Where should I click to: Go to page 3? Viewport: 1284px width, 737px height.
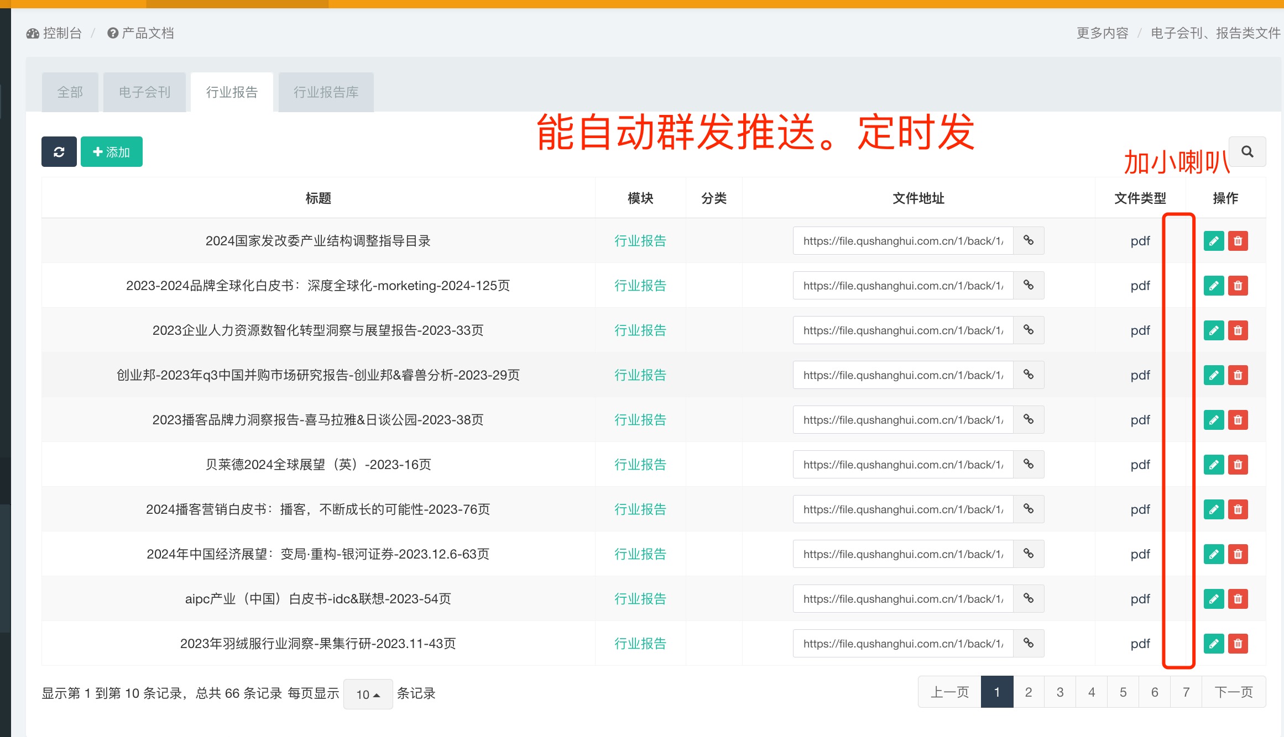[1059, 692]
